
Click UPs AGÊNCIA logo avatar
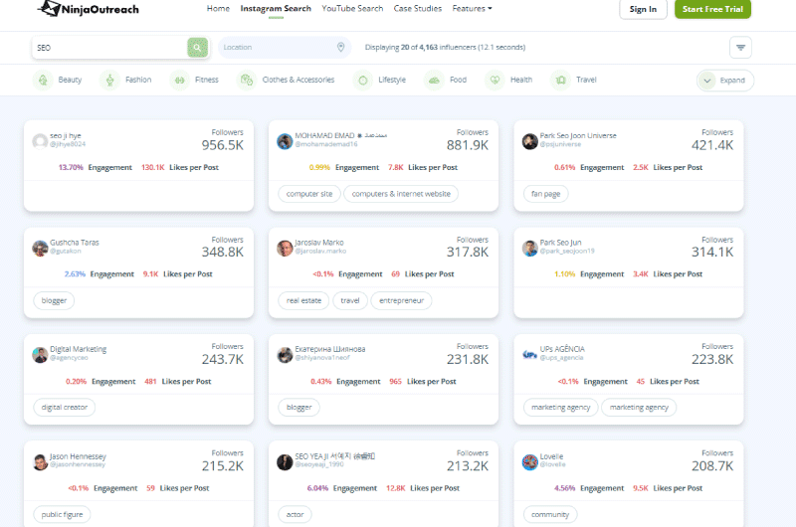(x=530, y=355)
